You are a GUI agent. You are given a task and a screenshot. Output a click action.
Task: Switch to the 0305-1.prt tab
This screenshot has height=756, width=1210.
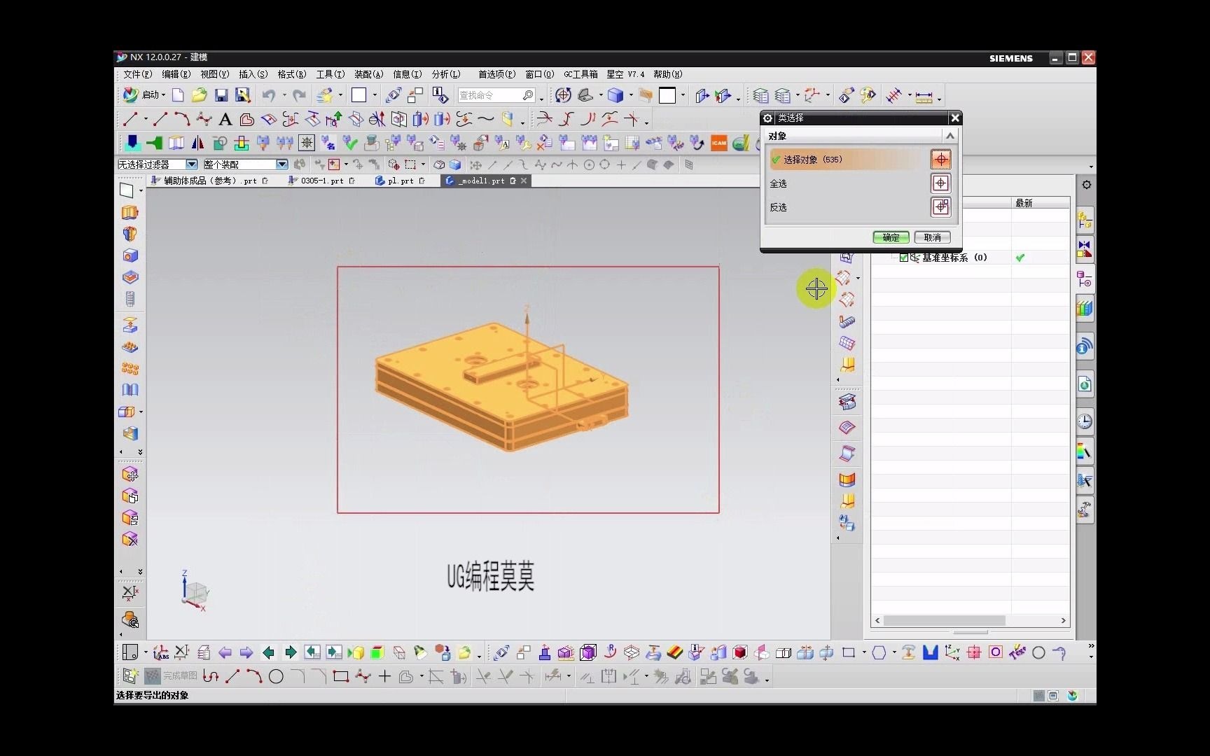322,181
